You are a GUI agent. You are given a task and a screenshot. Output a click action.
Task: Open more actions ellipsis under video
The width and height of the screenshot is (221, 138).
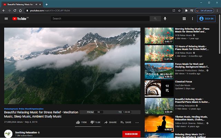coord(137,122)
